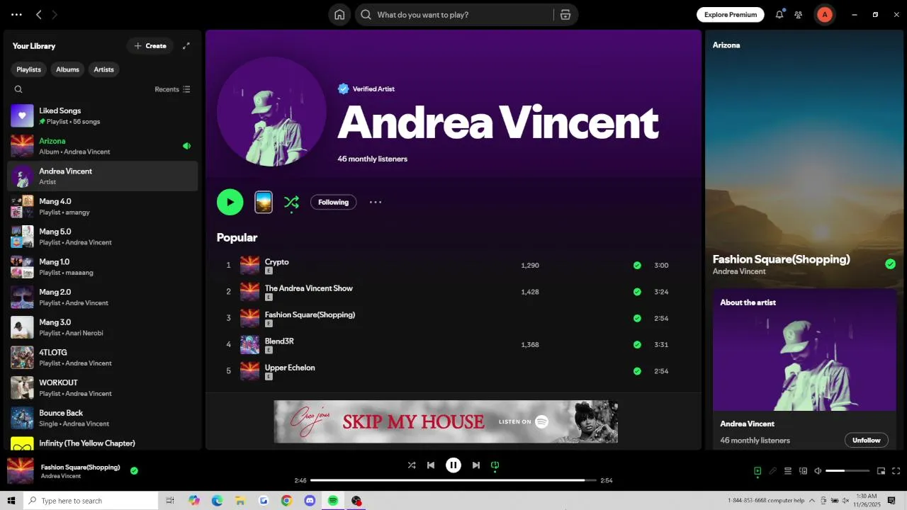Toggle the saved checkmark for The Andrea Vincent Show
907x510 pixels.
tap(637, 292)
